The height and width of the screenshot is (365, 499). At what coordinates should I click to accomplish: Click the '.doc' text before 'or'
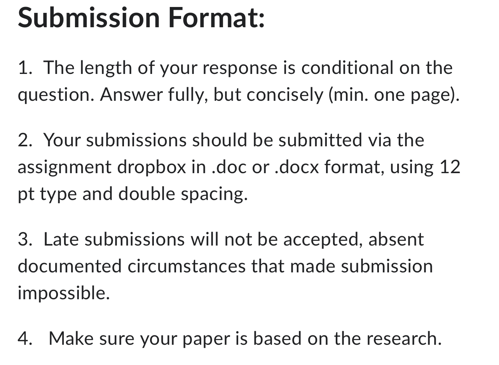point(230,167)
